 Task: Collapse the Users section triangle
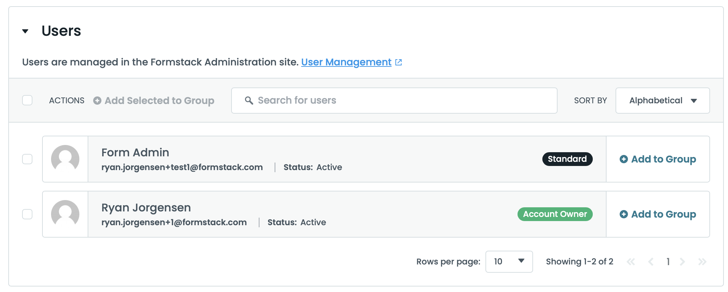(25, 31)
